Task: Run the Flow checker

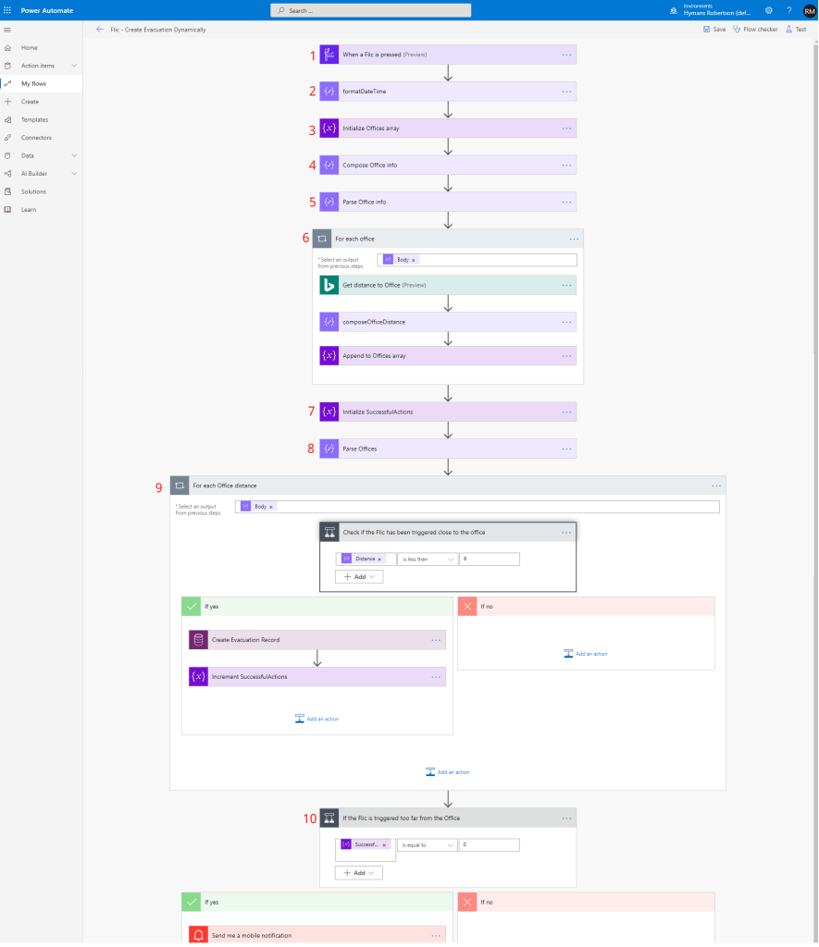Action: 755,30
